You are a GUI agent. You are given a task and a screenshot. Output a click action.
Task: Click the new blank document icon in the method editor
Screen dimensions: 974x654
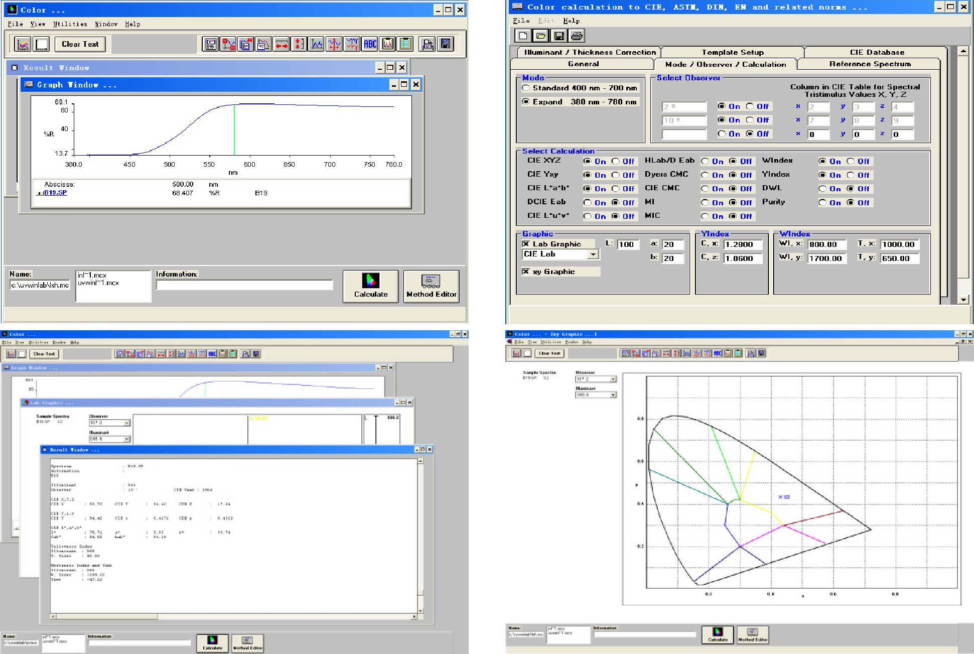[523, 36]
